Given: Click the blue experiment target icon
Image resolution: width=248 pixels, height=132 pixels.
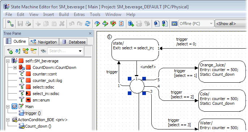Looking at the screenshot, I should [174, 24].
